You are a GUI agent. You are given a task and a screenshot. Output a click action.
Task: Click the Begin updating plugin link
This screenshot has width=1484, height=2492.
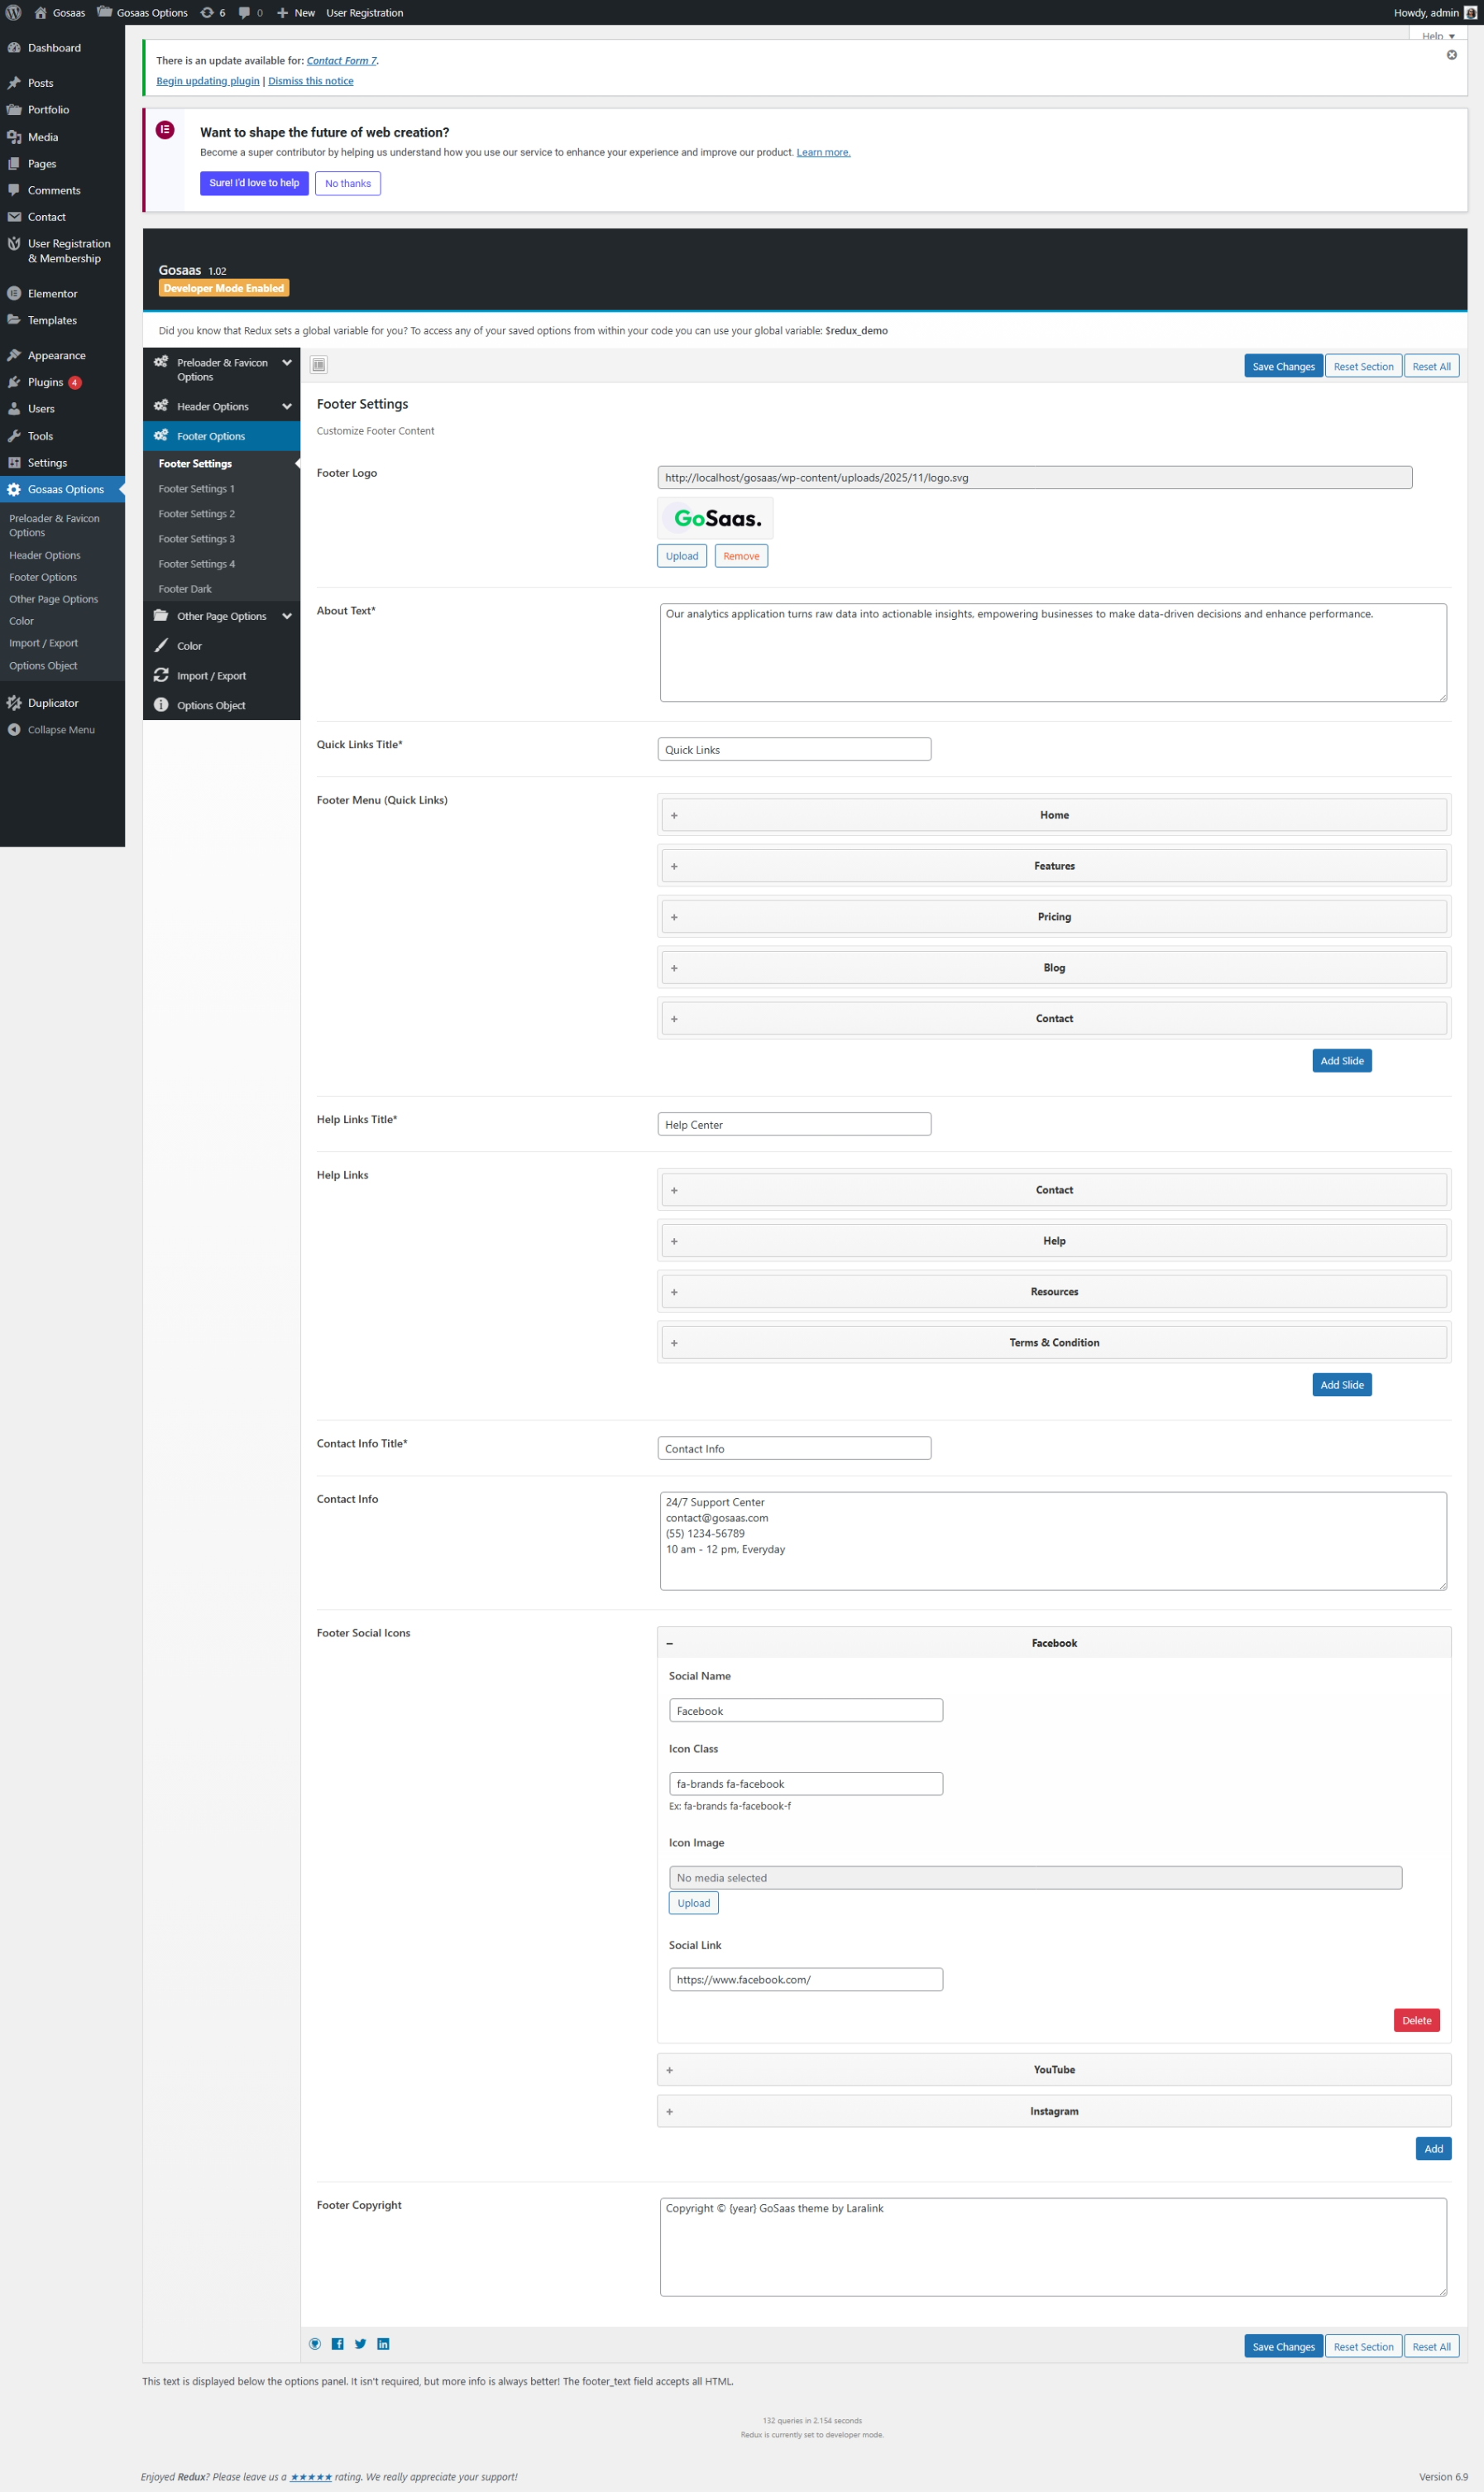[207, 81]
